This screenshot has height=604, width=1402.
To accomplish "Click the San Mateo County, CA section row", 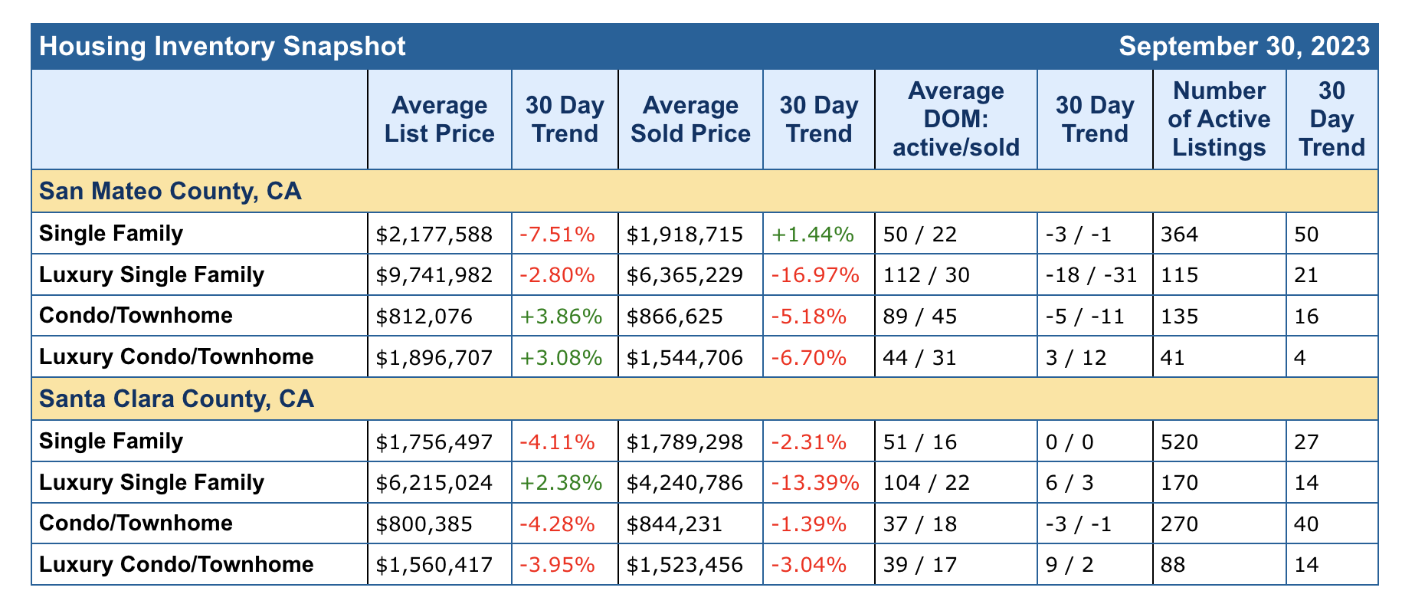I will point(170,191).
